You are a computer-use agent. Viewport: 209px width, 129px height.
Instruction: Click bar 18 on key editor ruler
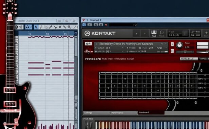tap(47, 34)
